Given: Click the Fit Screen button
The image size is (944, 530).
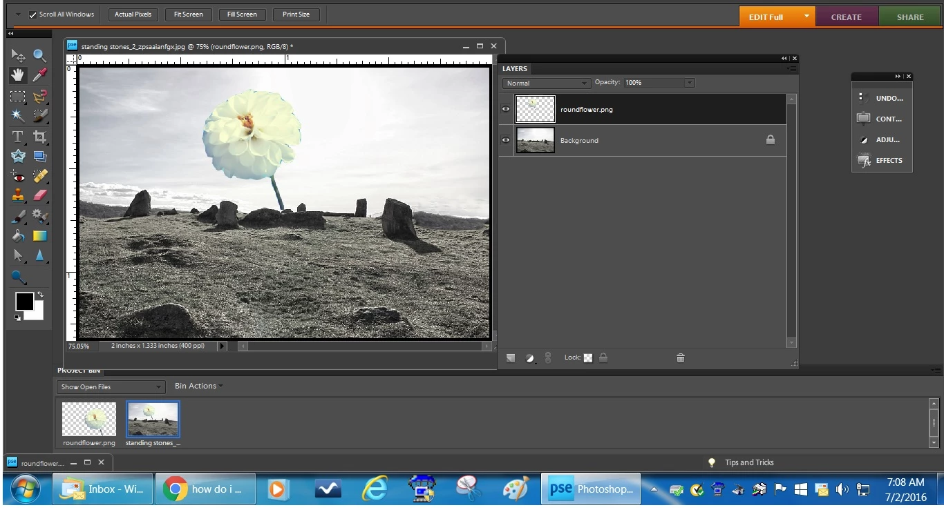Looking at the screenshot, I should pyautogui.click(x=189, y=14).
